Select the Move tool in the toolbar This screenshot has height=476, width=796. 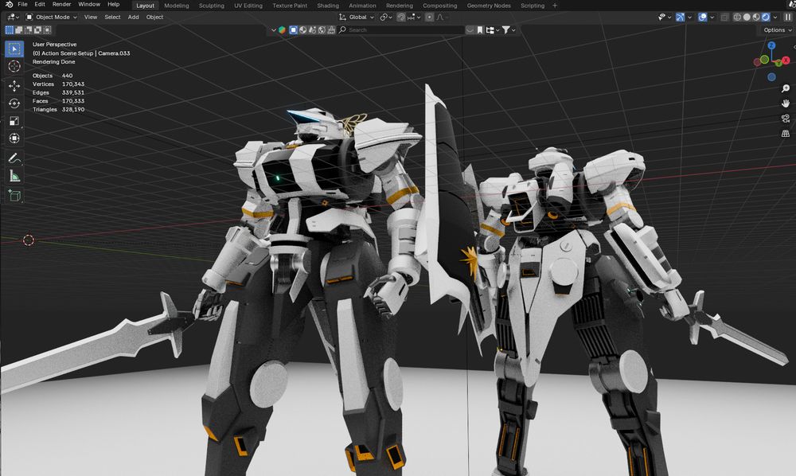14,85
